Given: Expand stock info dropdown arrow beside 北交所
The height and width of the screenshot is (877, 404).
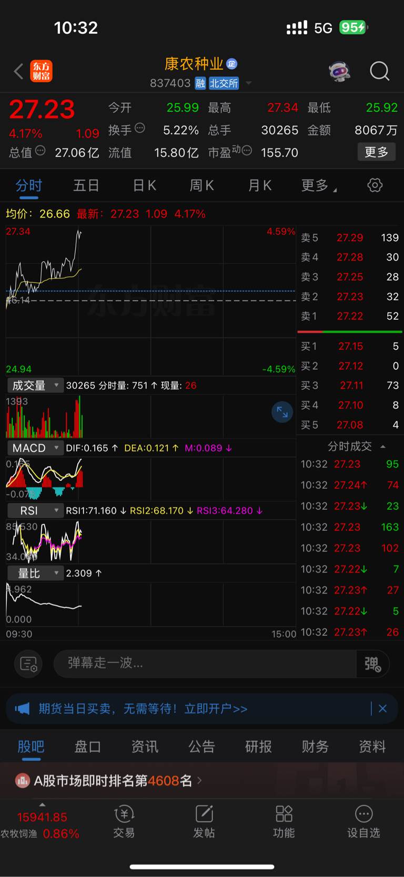Looking at the screenshot, I should click(x=249, y=83).
